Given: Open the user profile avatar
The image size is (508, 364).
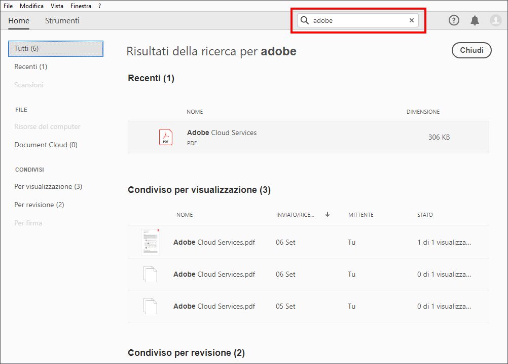Looking at the screenshot, I should tap(496, 20).
